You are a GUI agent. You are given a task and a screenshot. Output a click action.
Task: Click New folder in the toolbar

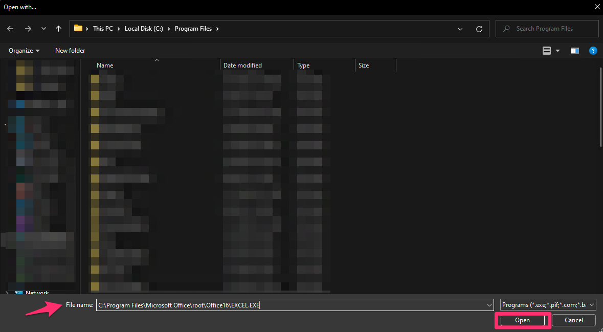pyautogui.click(x=70, y=51)
